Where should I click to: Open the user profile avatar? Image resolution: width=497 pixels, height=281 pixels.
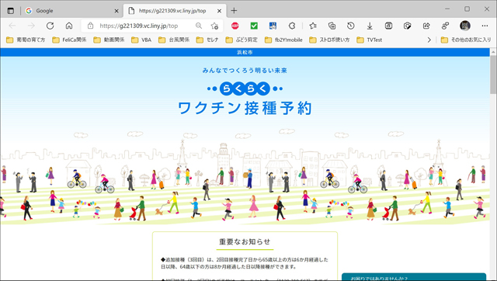(x=465, y=26)
